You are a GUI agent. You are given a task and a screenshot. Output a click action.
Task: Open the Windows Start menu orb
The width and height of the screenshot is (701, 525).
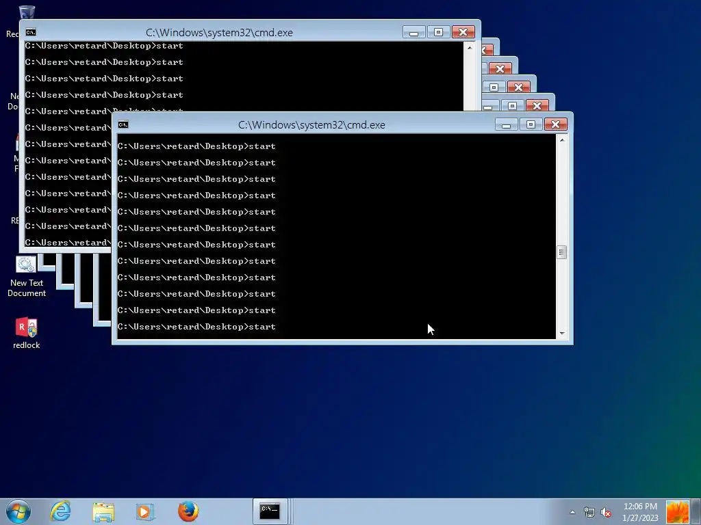coord(18,511)
